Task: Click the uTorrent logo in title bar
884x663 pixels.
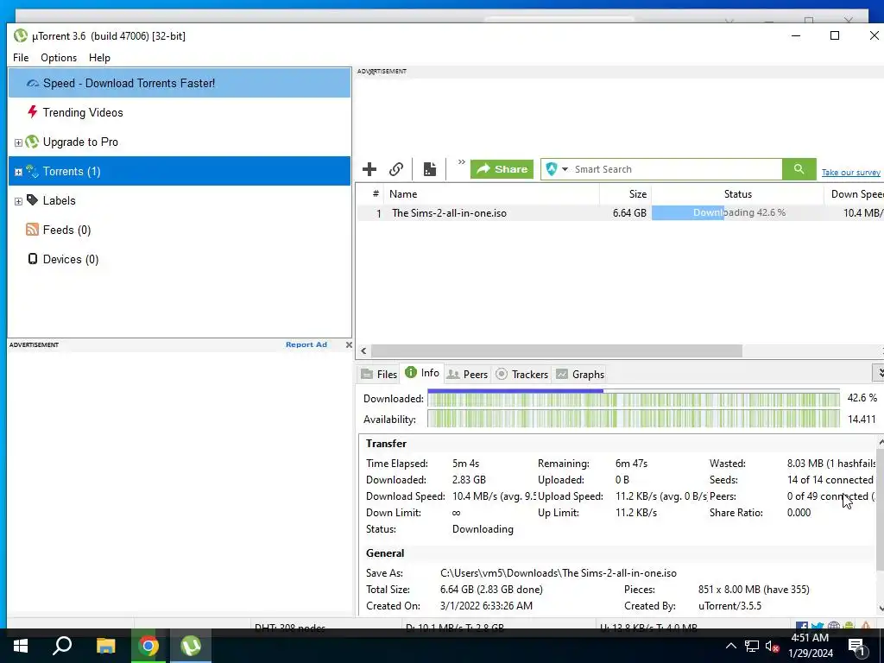Action: click(x=21, y=35)
